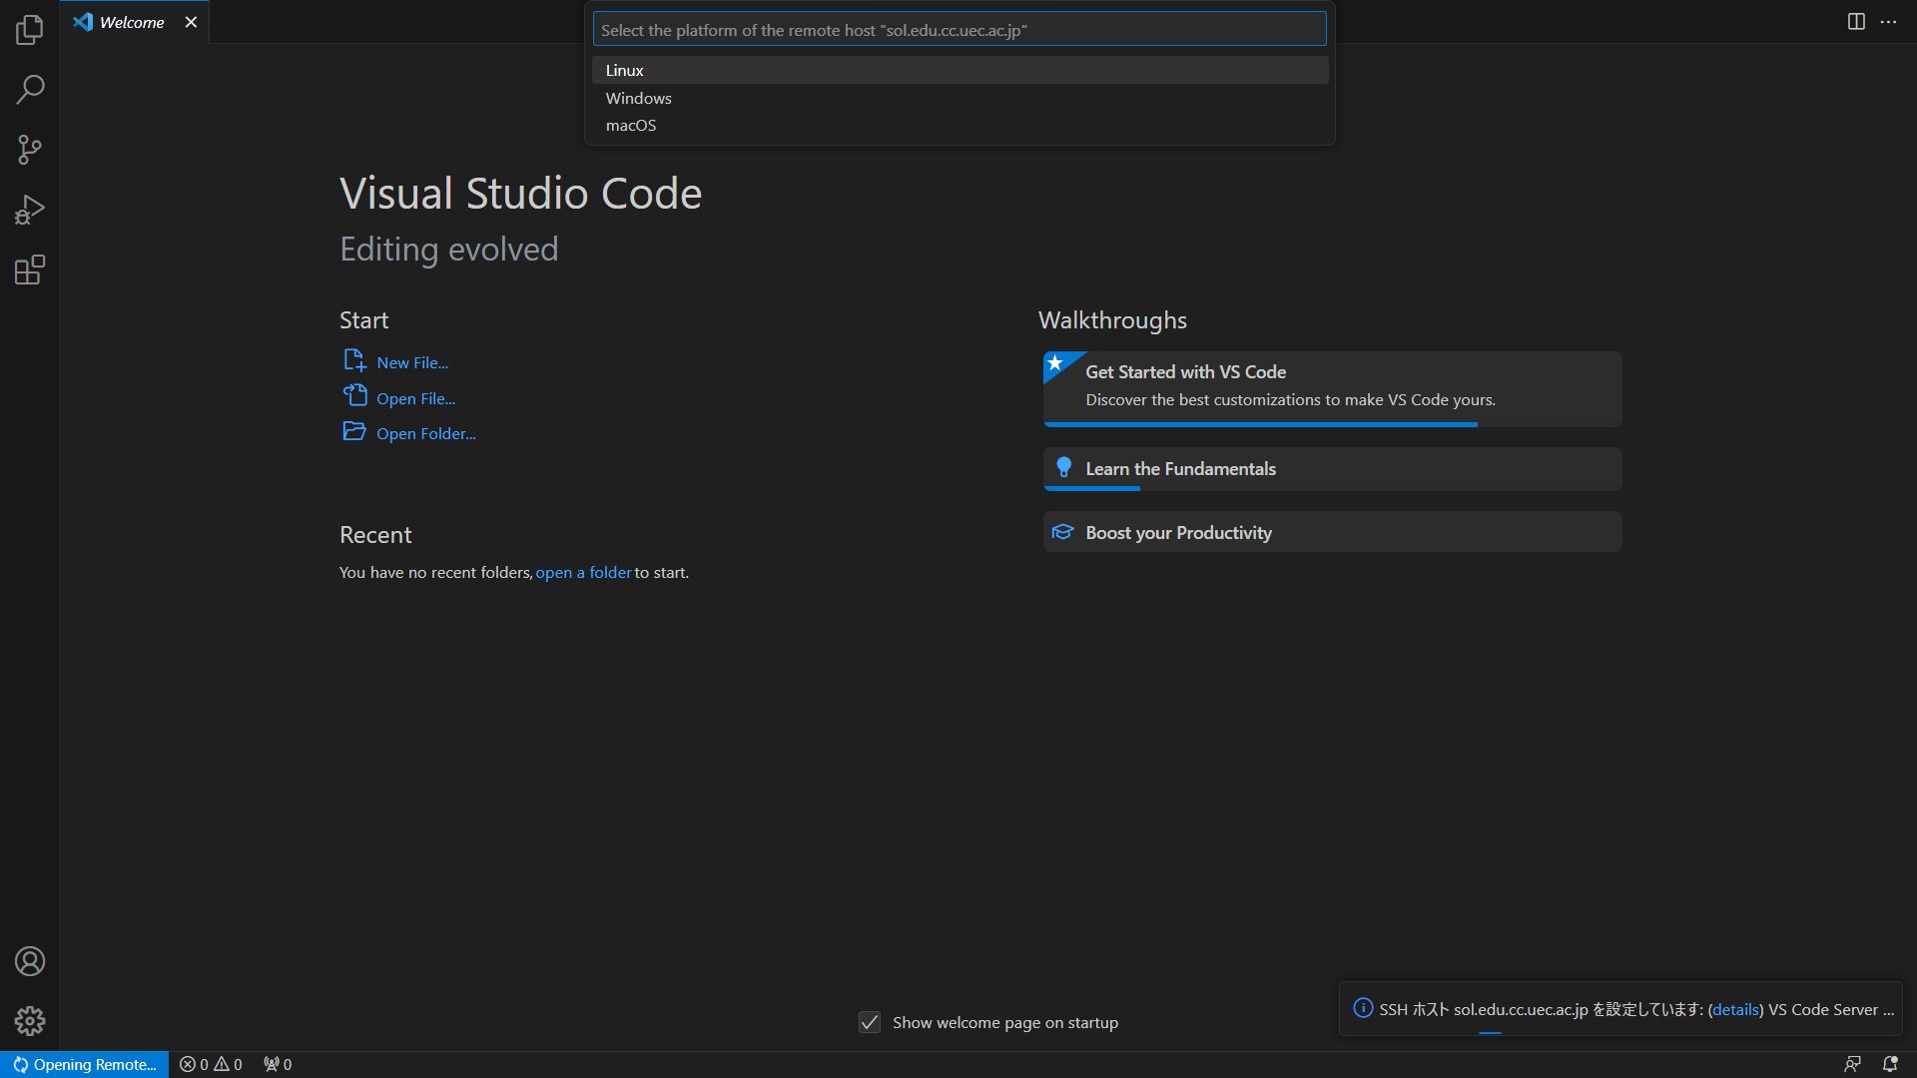Screen dimensions: 1917x1078
Task: Switch to the Welcome tab
Action: tap(132, 22)
